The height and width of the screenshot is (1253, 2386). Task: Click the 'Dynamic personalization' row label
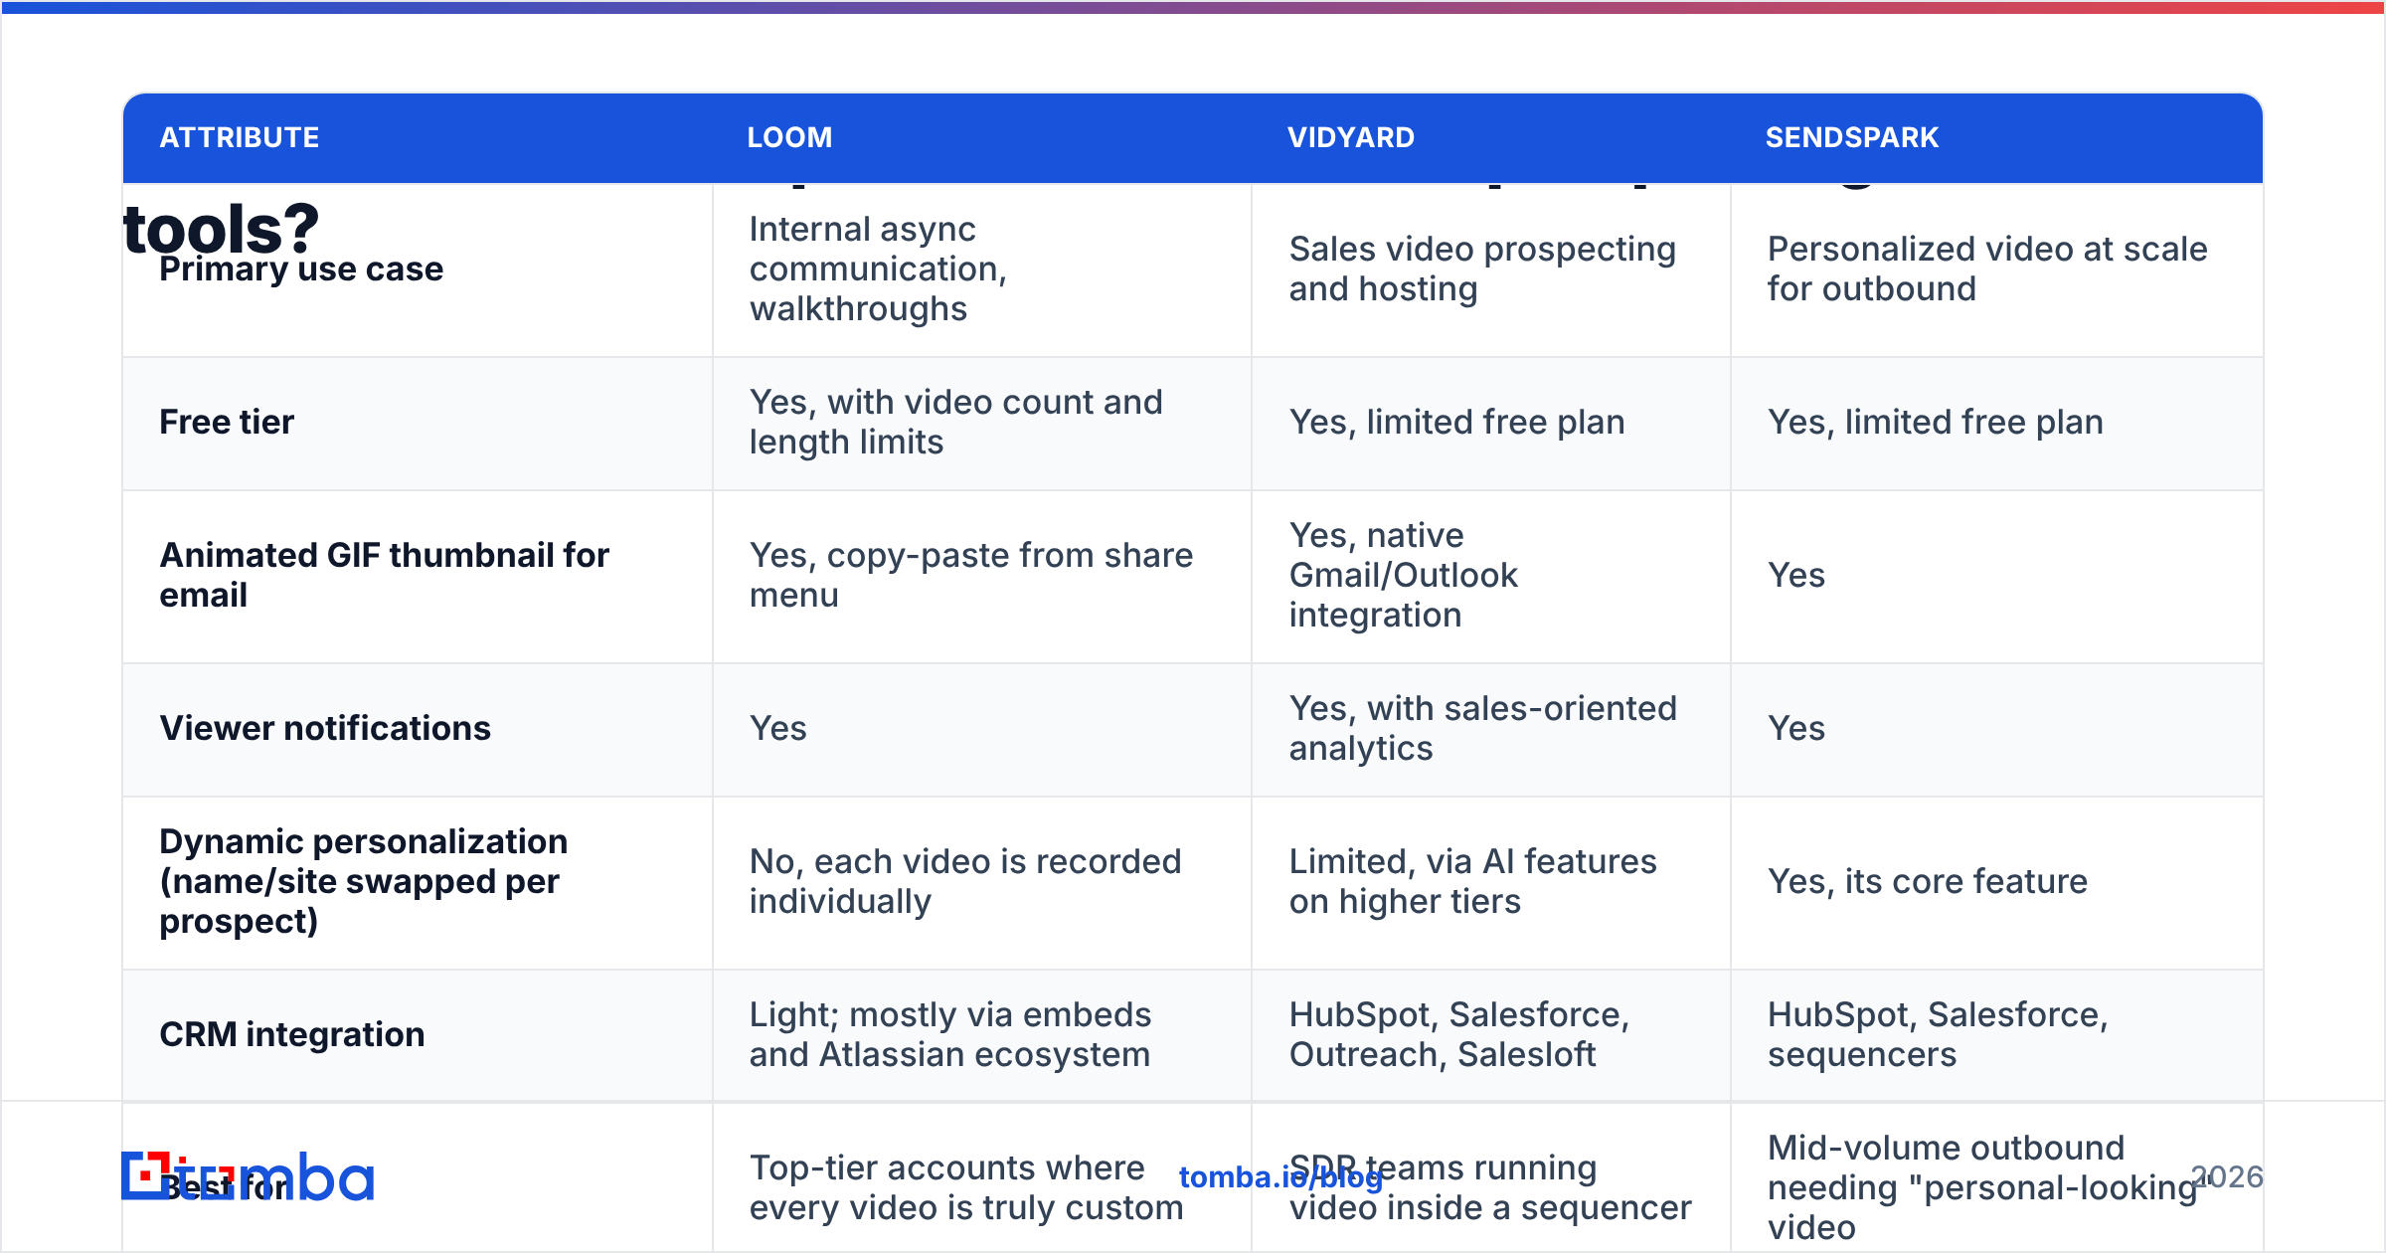[x=363, y=882]
